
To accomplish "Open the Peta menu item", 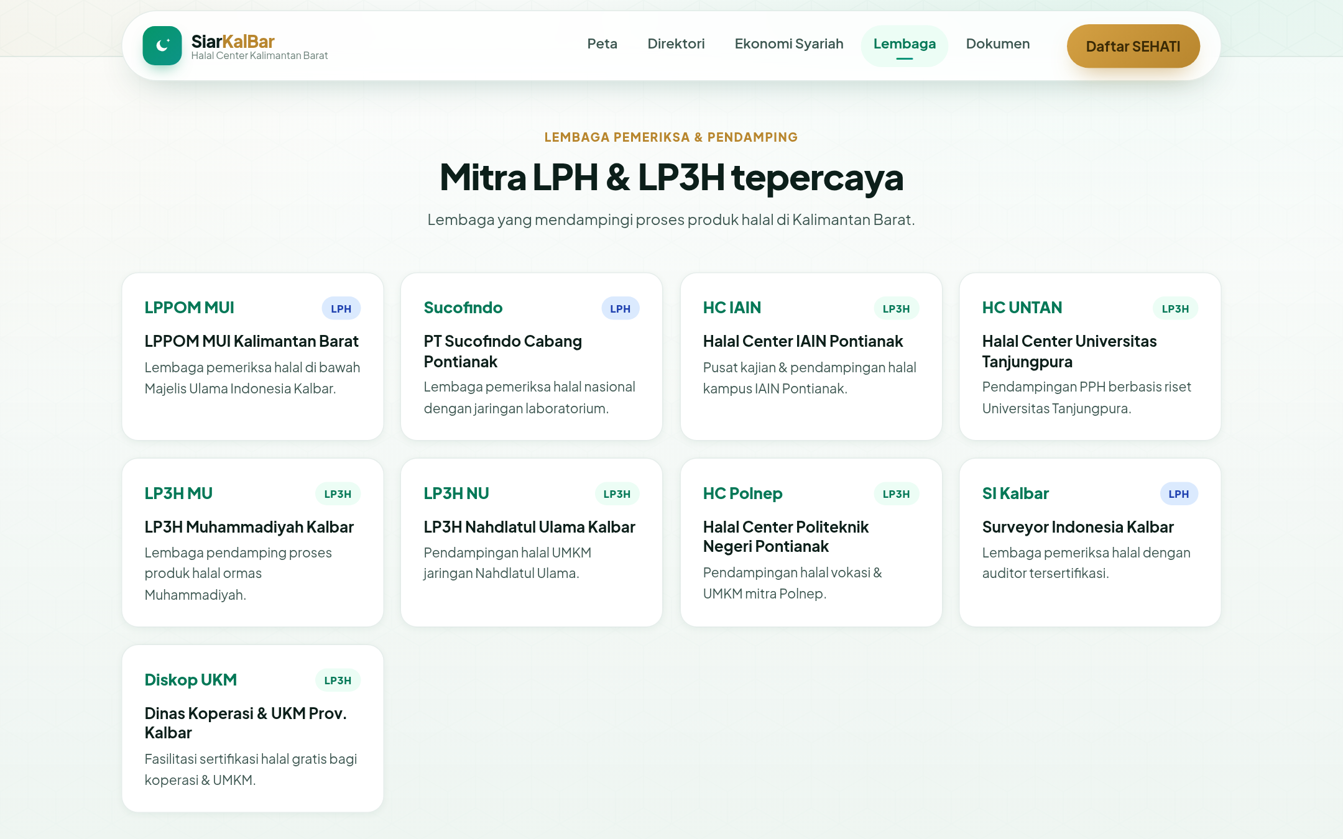I will [x=602, y=44].
